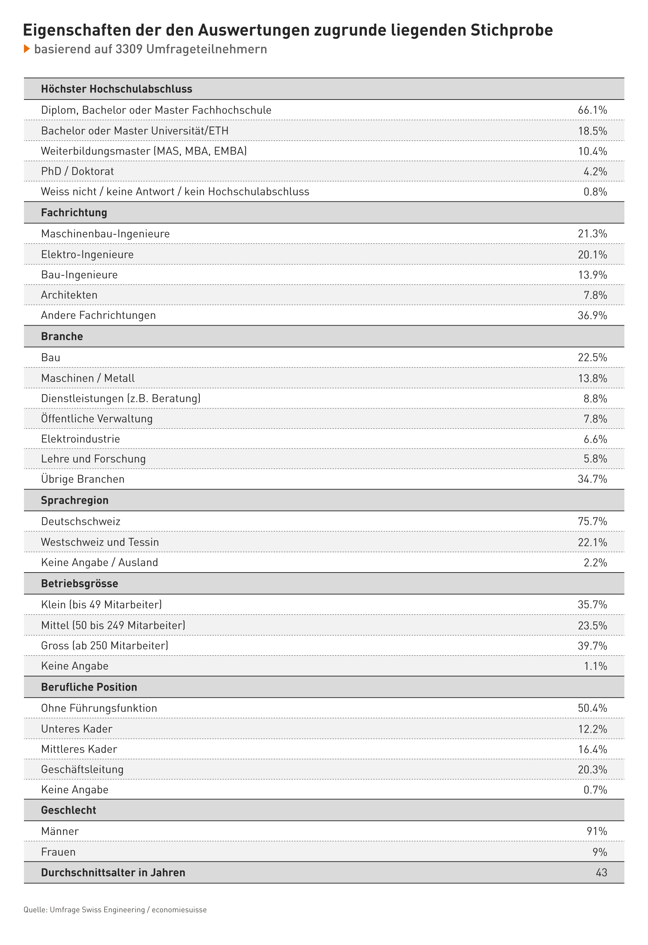Click the Durchschnittsalter in Jahren row
Screen dimensions: 648x945
tap(324, 872)
